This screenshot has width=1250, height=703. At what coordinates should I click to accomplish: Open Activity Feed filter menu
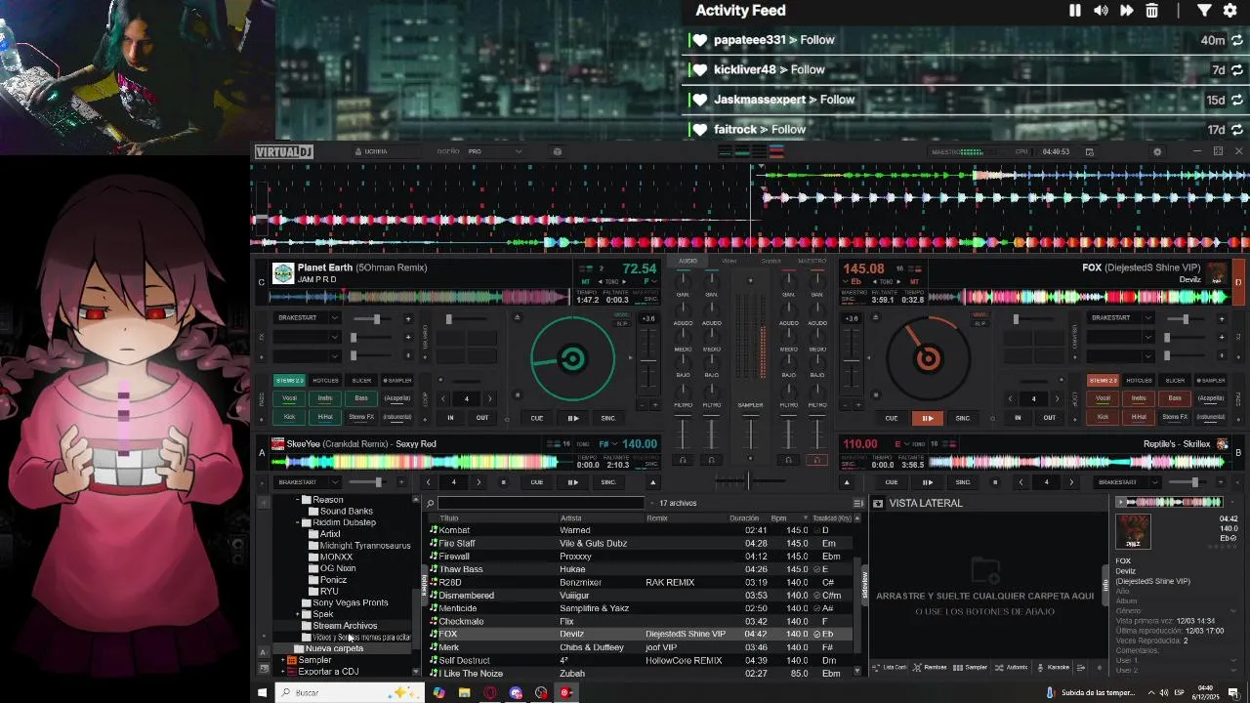[1204, 11]
